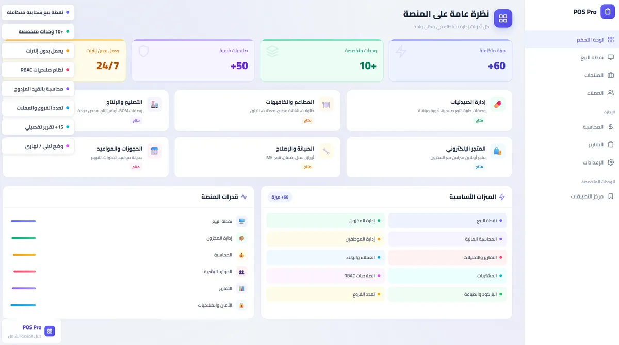Image resolution: width=619 pixels, height=345 pixels.
Task: Click the maintenance wrench icon
Action: pyautogui.click(x=326, y=151)
